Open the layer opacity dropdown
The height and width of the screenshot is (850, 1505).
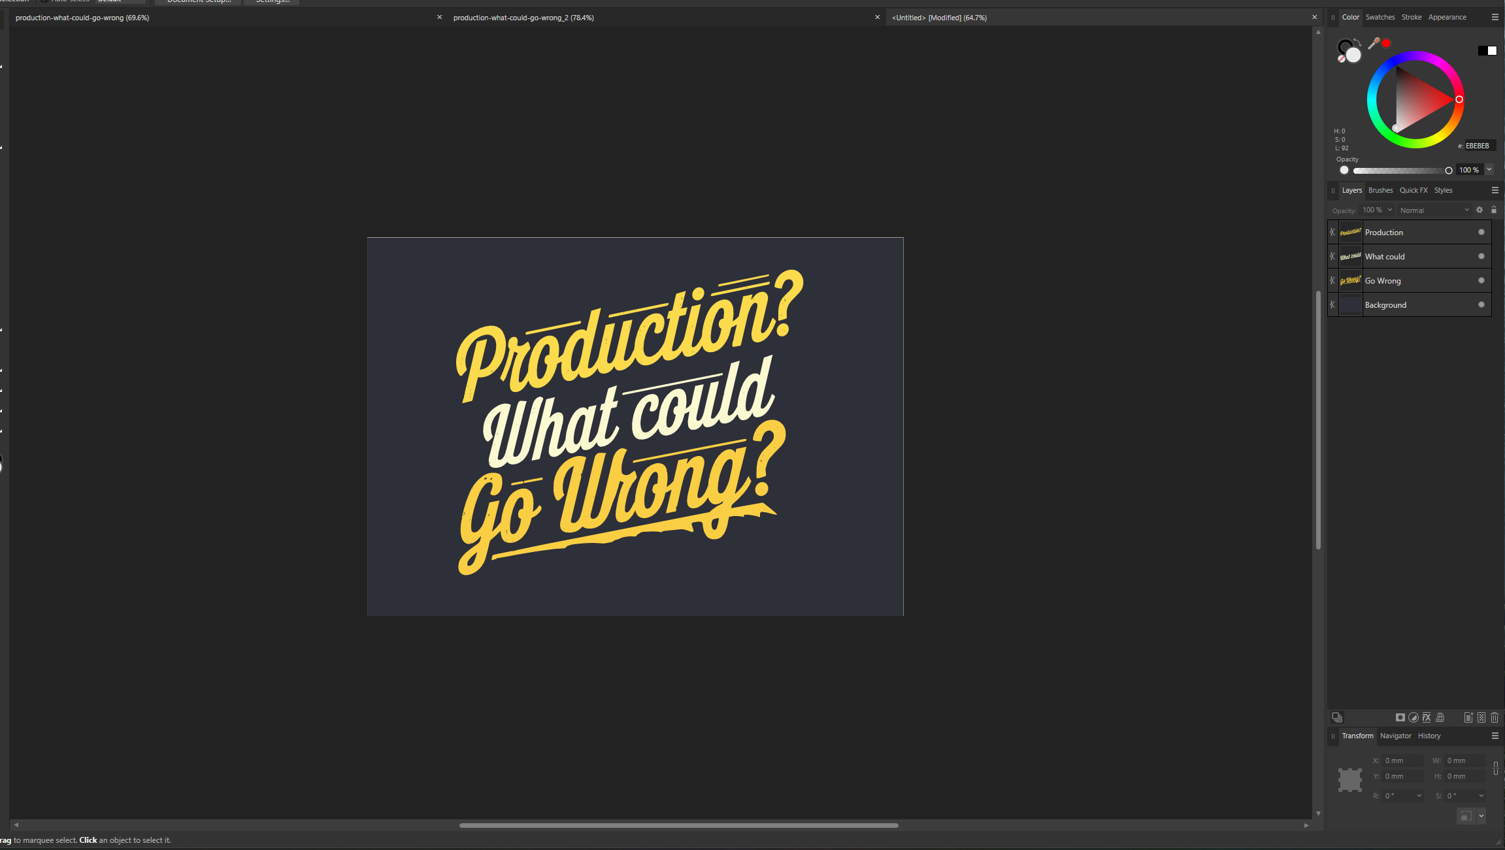(1390, 210)
